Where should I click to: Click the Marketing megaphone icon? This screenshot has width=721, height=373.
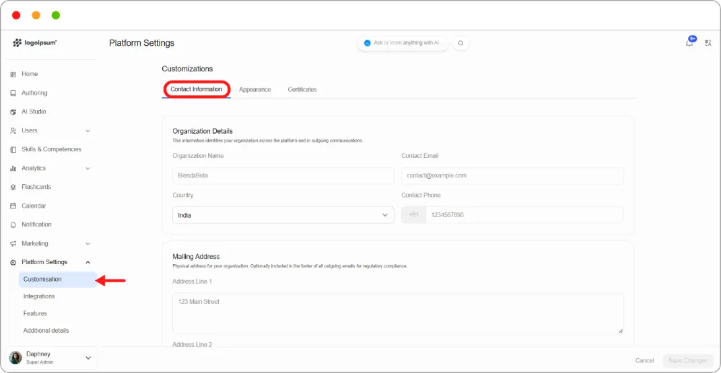tap(13, 243)
